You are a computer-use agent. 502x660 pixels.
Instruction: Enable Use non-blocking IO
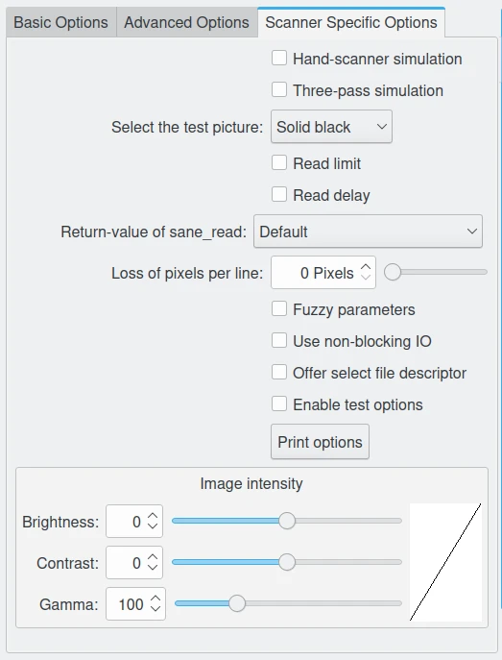click(x=279, y=340)
